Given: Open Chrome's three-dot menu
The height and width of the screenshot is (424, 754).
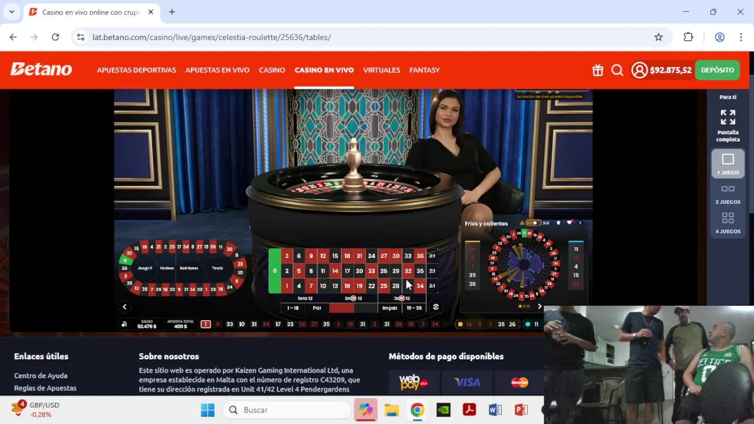Looking at the screenshot, I should pos(740,37).
